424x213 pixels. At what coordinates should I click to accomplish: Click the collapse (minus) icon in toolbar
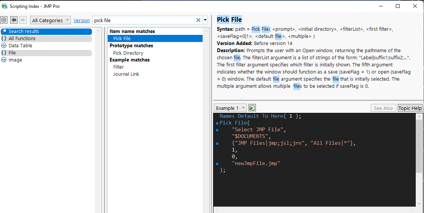(x=4, y=20)
